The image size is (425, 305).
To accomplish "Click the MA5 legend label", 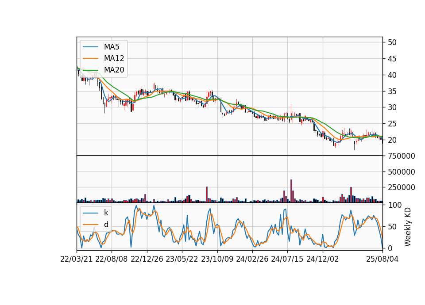I will click(112, 47).
